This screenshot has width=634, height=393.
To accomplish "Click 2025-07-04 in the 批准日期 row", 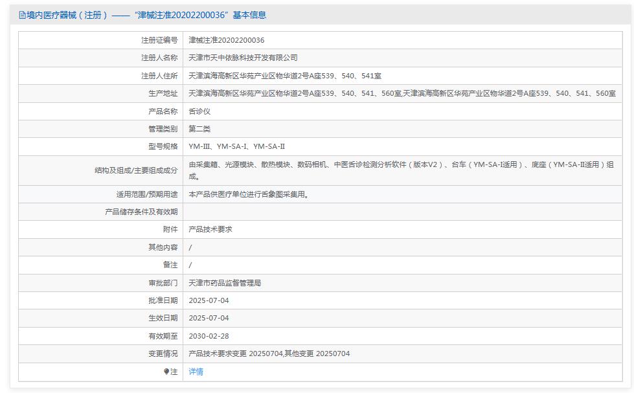I will [209, 300].
